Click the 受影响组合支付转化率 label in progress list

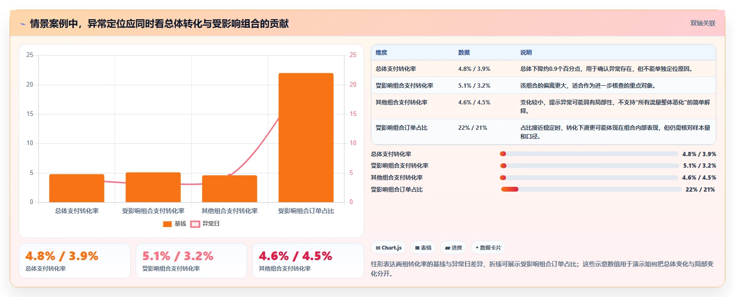(400, 166)
